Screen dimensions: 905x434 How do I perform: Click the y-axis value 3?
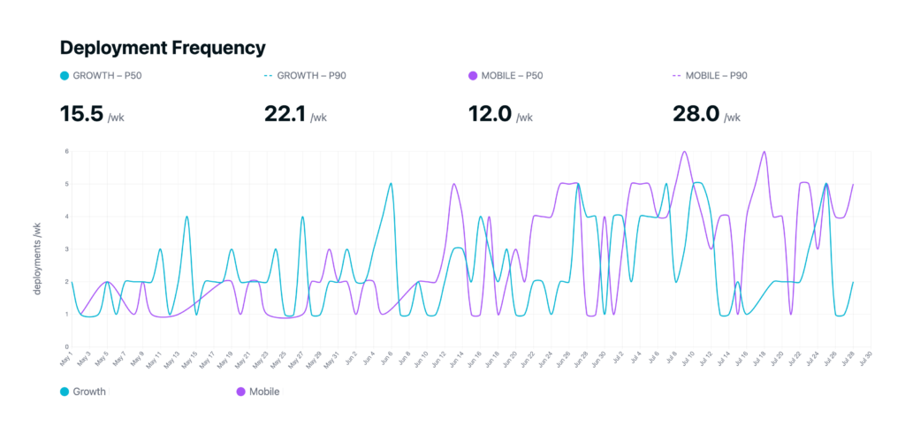click(x=66, y=249)
